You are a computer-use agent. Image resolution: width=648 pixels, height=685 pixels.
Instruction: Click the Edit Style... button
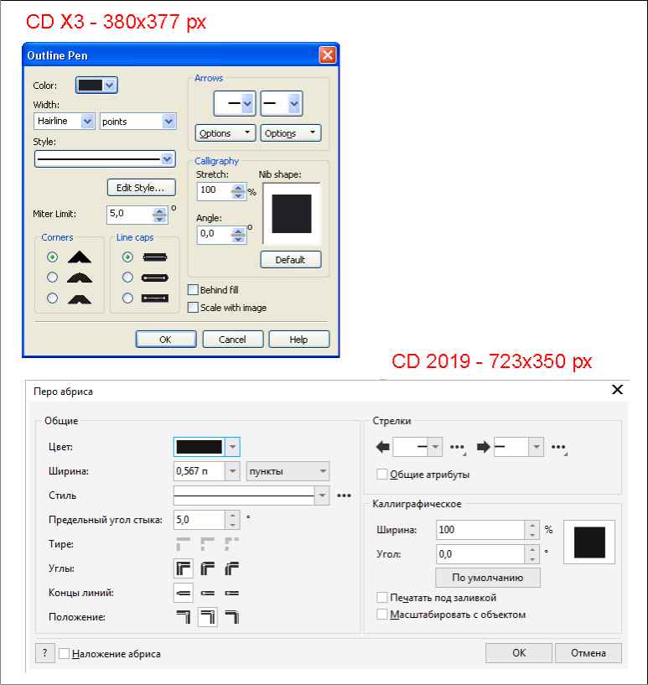click(x=142, y=188)
